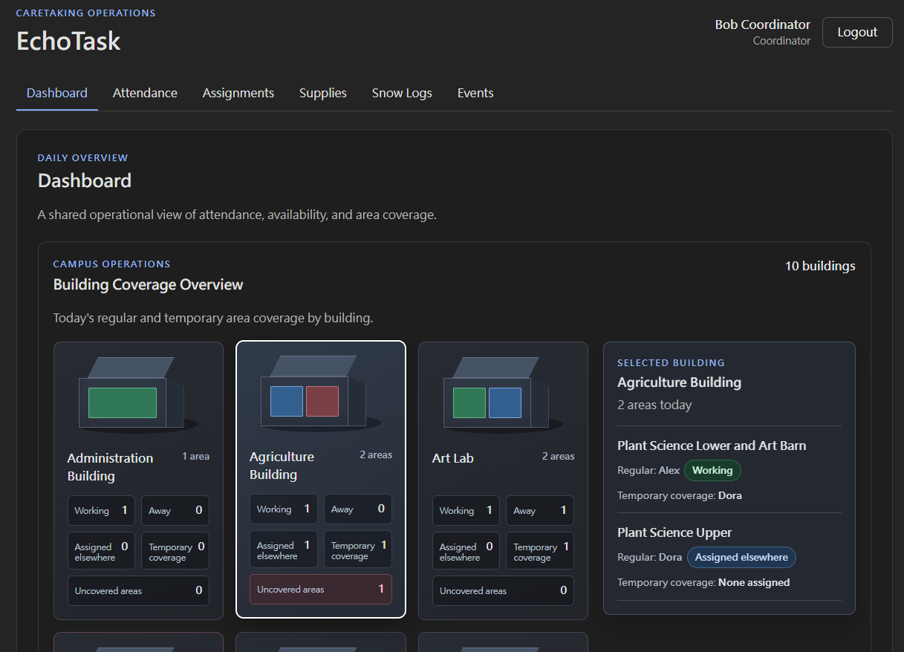Click the '10 buildings' count
This screenshot has width=904, height=652.
click(x=820, y=266)
